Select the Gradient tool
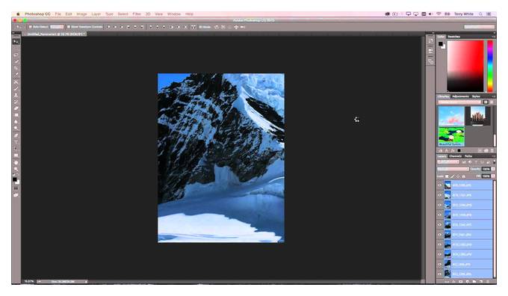The height and width of the screenshot is (296, 508). 16,115
